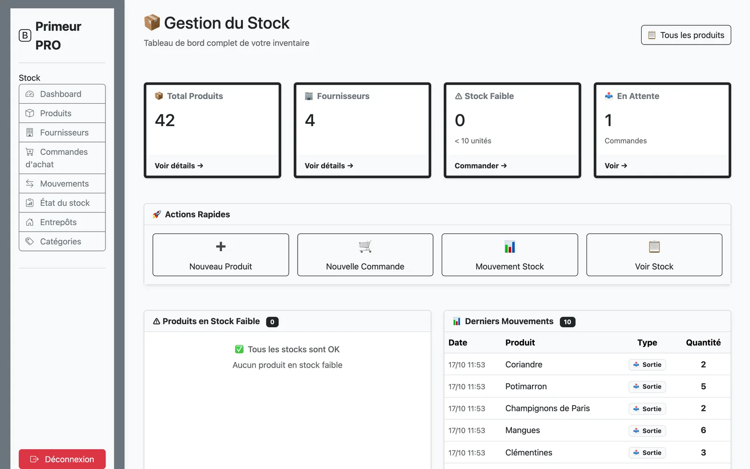Screen dimensions: 750x469
Task: Click the Dashboard speedometer icon in sidebar
Action: 30,94
